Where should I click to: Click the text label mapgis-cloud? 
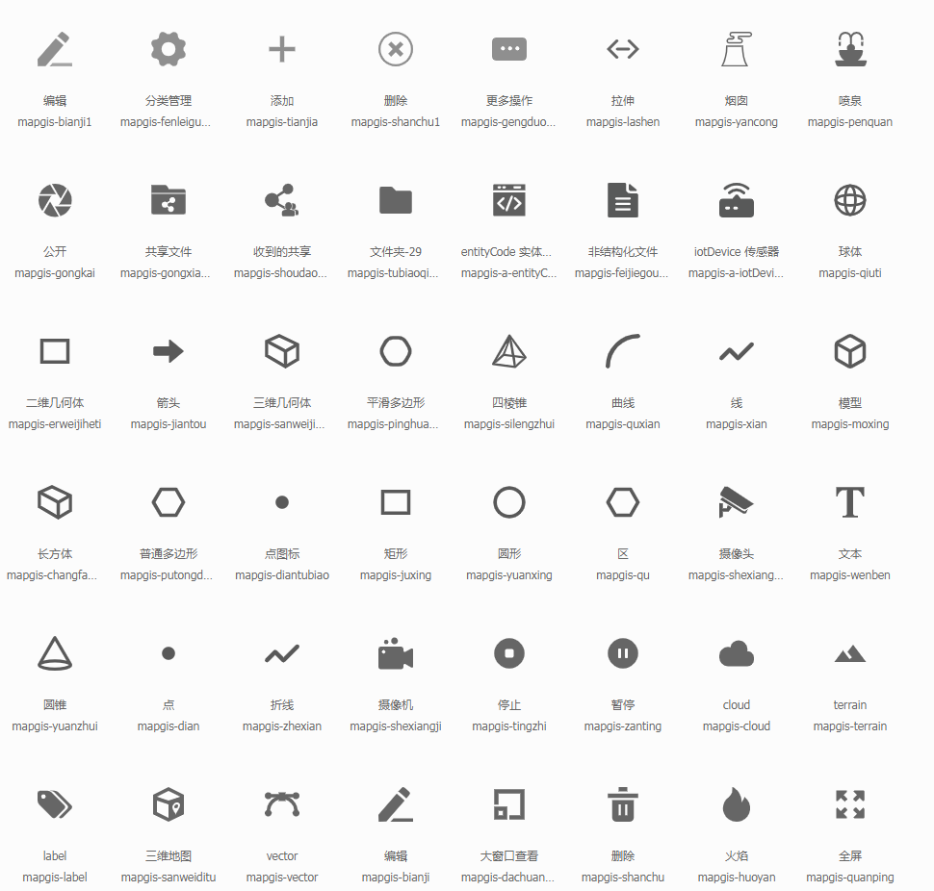click(737, 726)
